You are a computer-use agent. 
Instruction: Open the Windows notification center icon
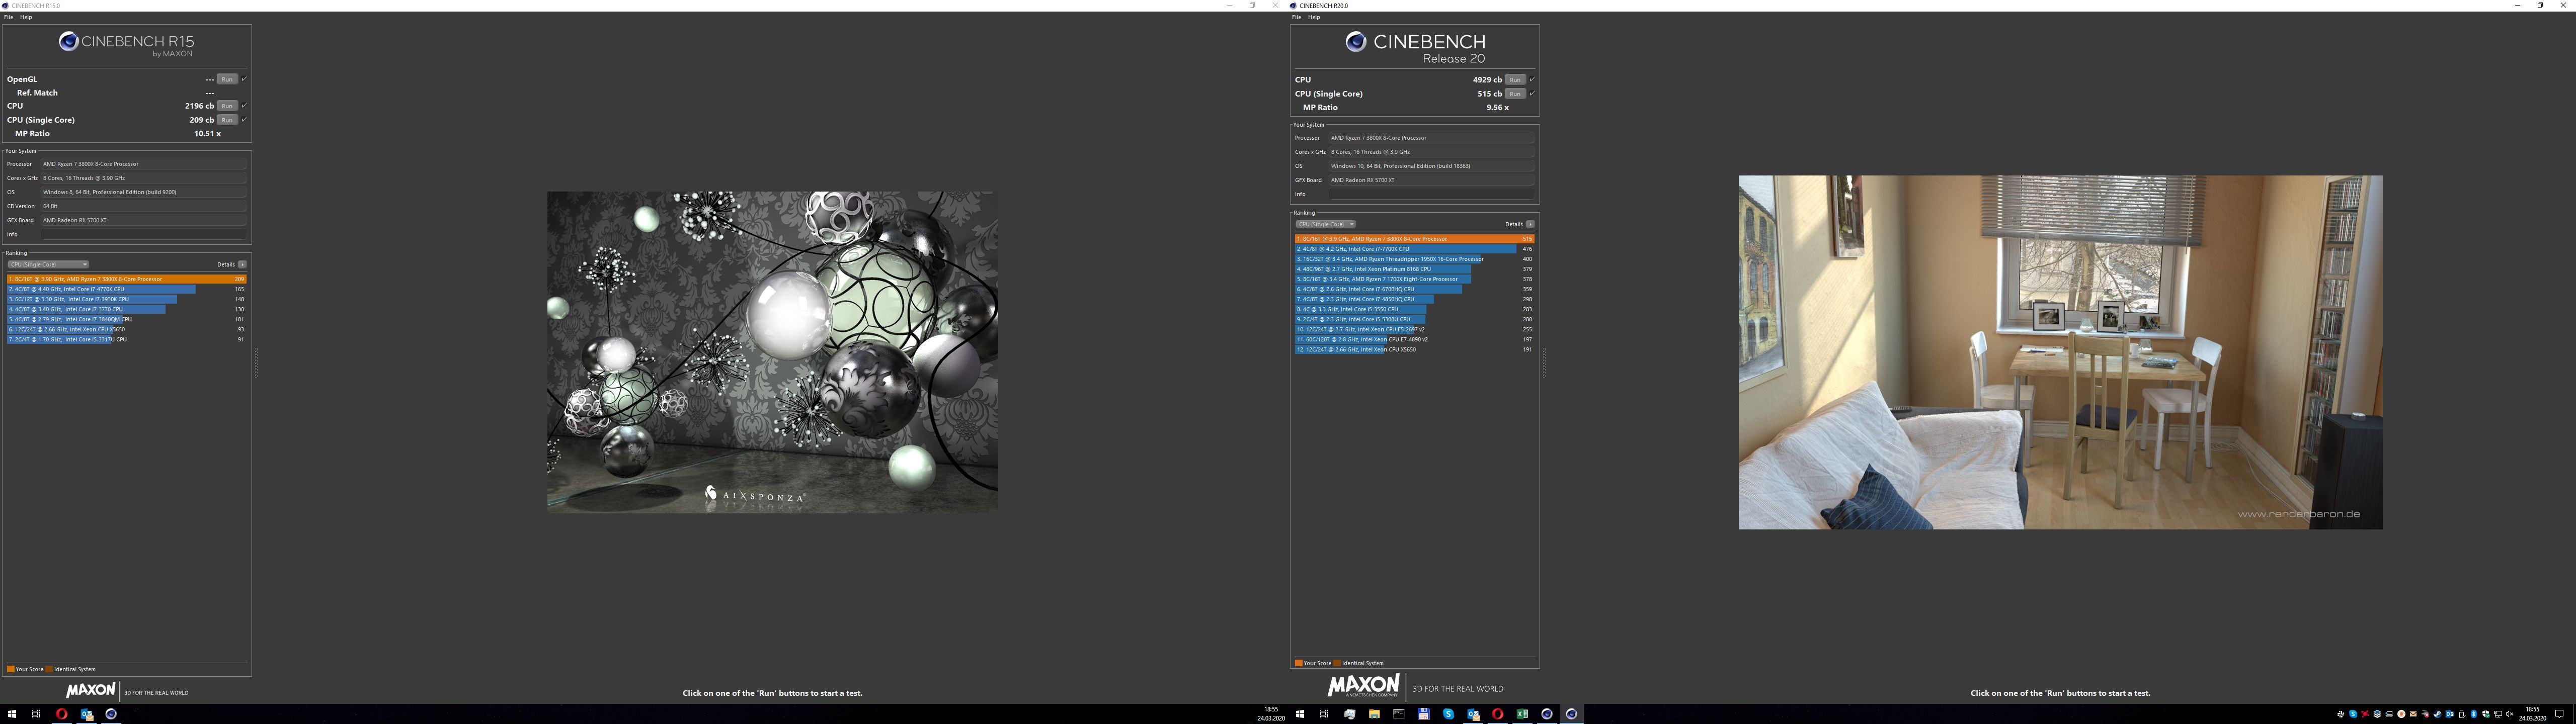(x=2560, y=714)
